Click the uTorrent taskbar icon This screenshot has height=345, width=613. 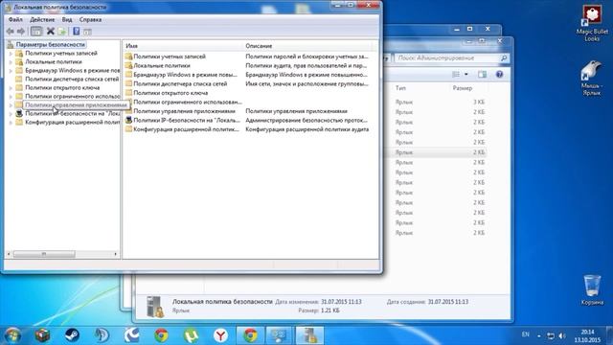pos(191,335)
